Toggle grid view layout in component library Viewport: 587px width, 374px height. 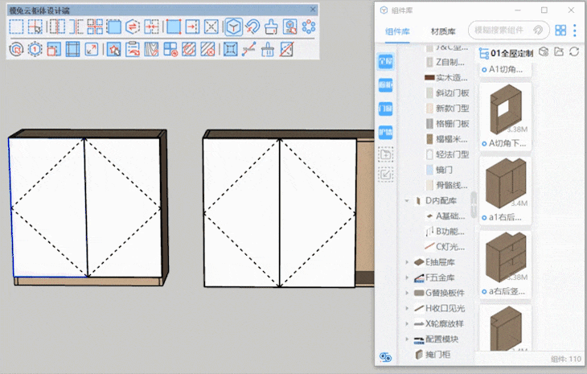[x=560, y=31]
